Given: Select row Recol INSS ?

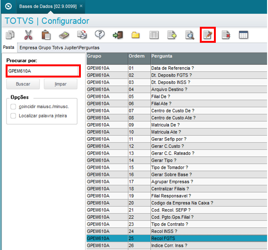Looking at the screenshot, I should point(177,231).
